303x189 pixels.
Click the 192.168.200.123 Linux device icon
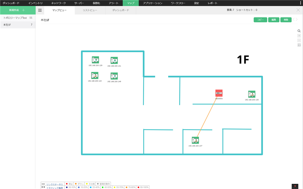pos(95,76)
